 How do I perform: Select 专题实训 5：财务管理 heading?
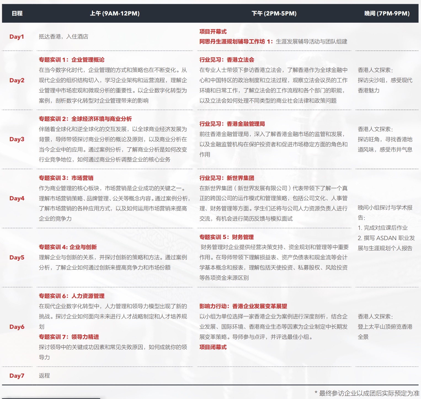(x=227, y=237)
